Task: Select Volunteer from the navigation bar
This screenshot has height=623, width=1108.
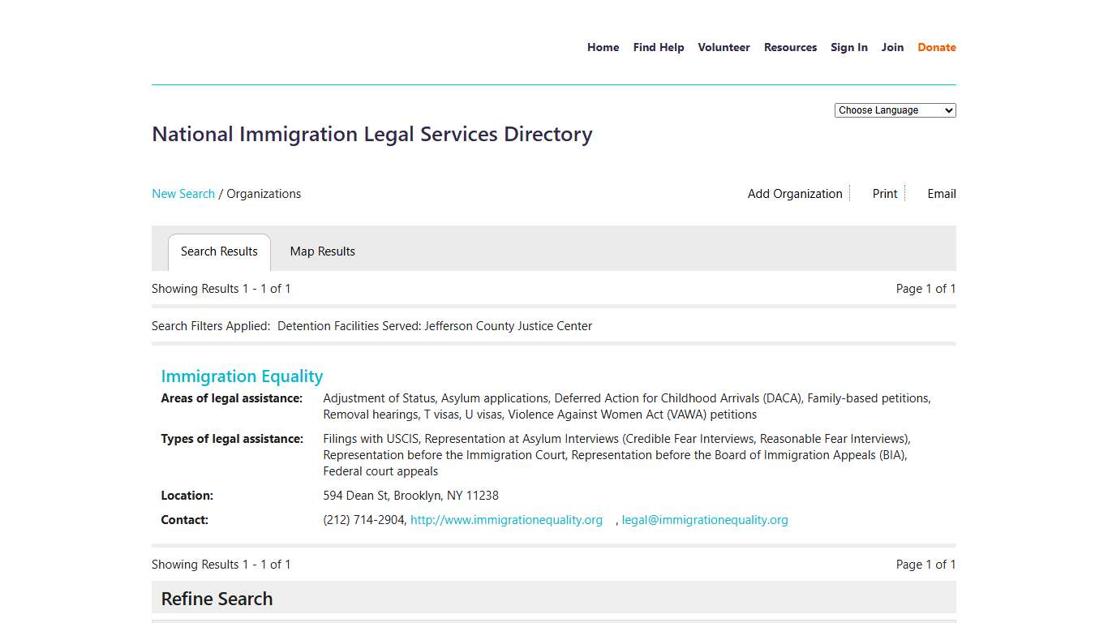Action: point(724,47)
